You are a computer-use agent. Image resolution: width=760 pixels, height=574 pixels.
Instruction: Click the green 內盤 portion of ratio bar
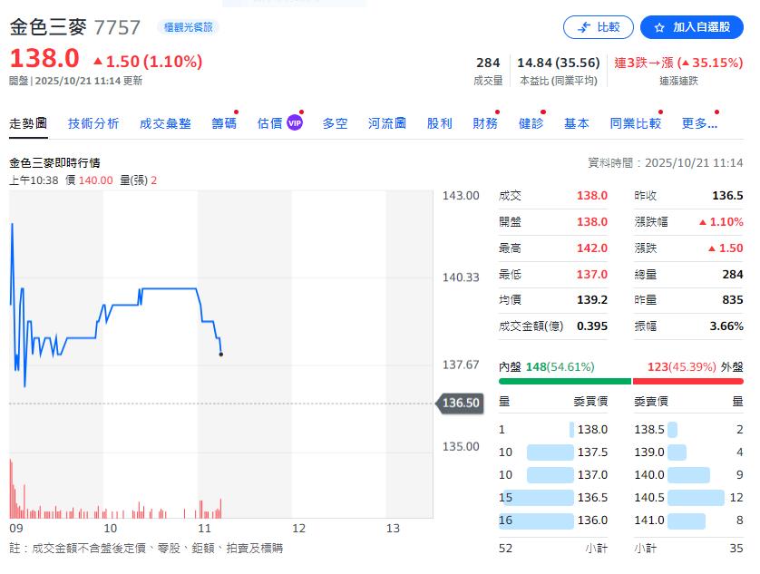564,382
